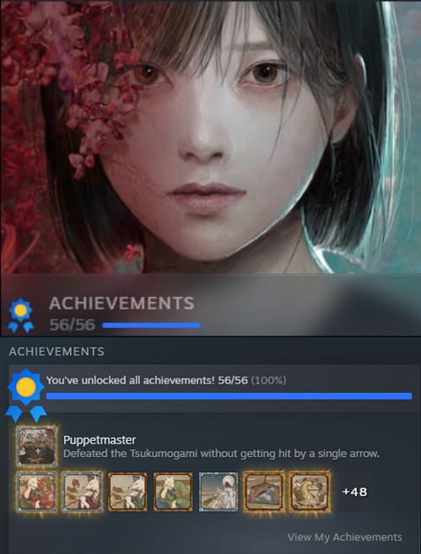Click the large blue ribbon achievement badge

pyautogui.click(x=26, y=395)
